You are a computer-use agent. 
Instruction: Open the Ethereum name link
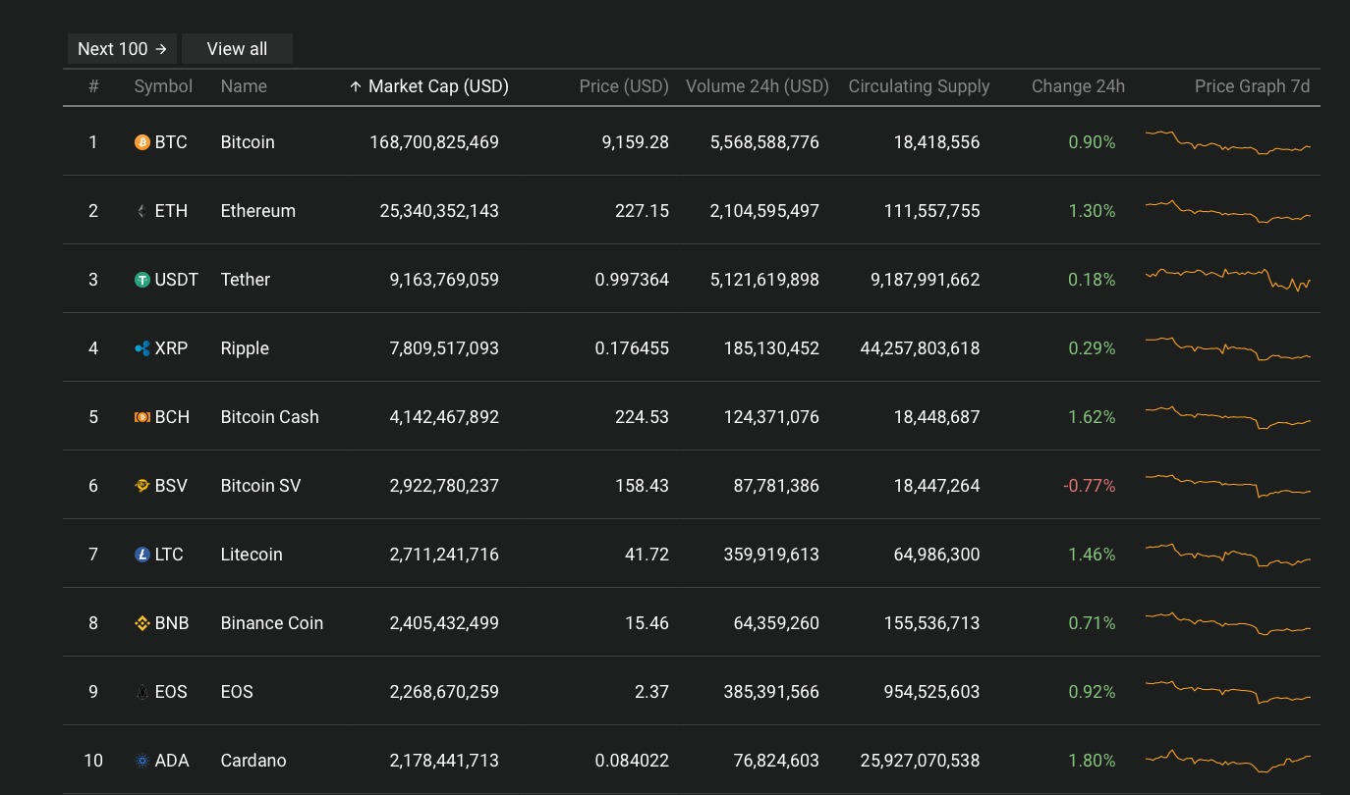258,211
